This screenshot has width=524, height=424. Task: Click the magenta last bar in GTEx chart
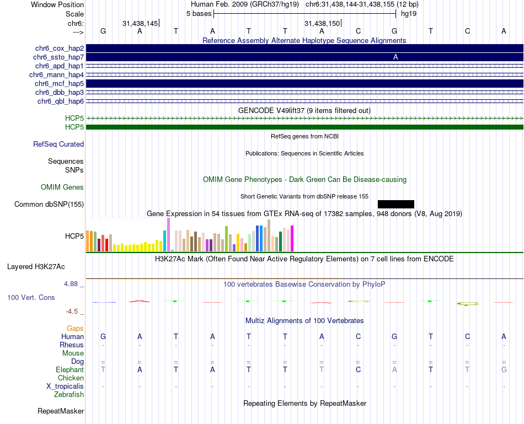point(292,239)
